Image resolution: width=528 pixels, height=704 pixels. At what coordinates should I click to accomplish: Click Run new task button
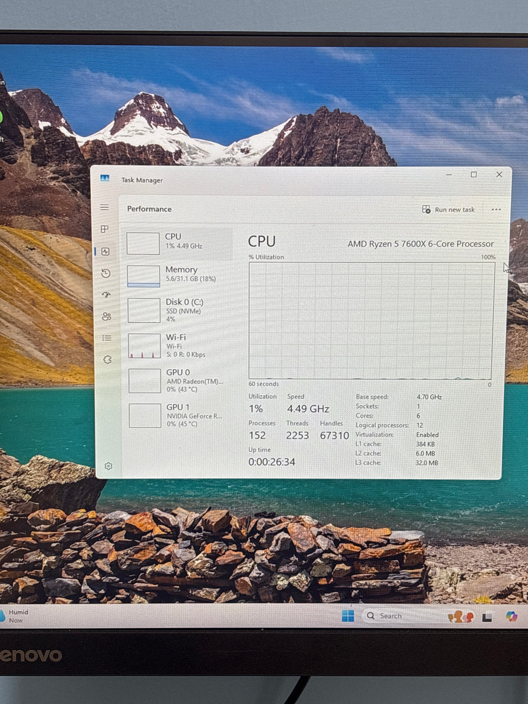448,209
